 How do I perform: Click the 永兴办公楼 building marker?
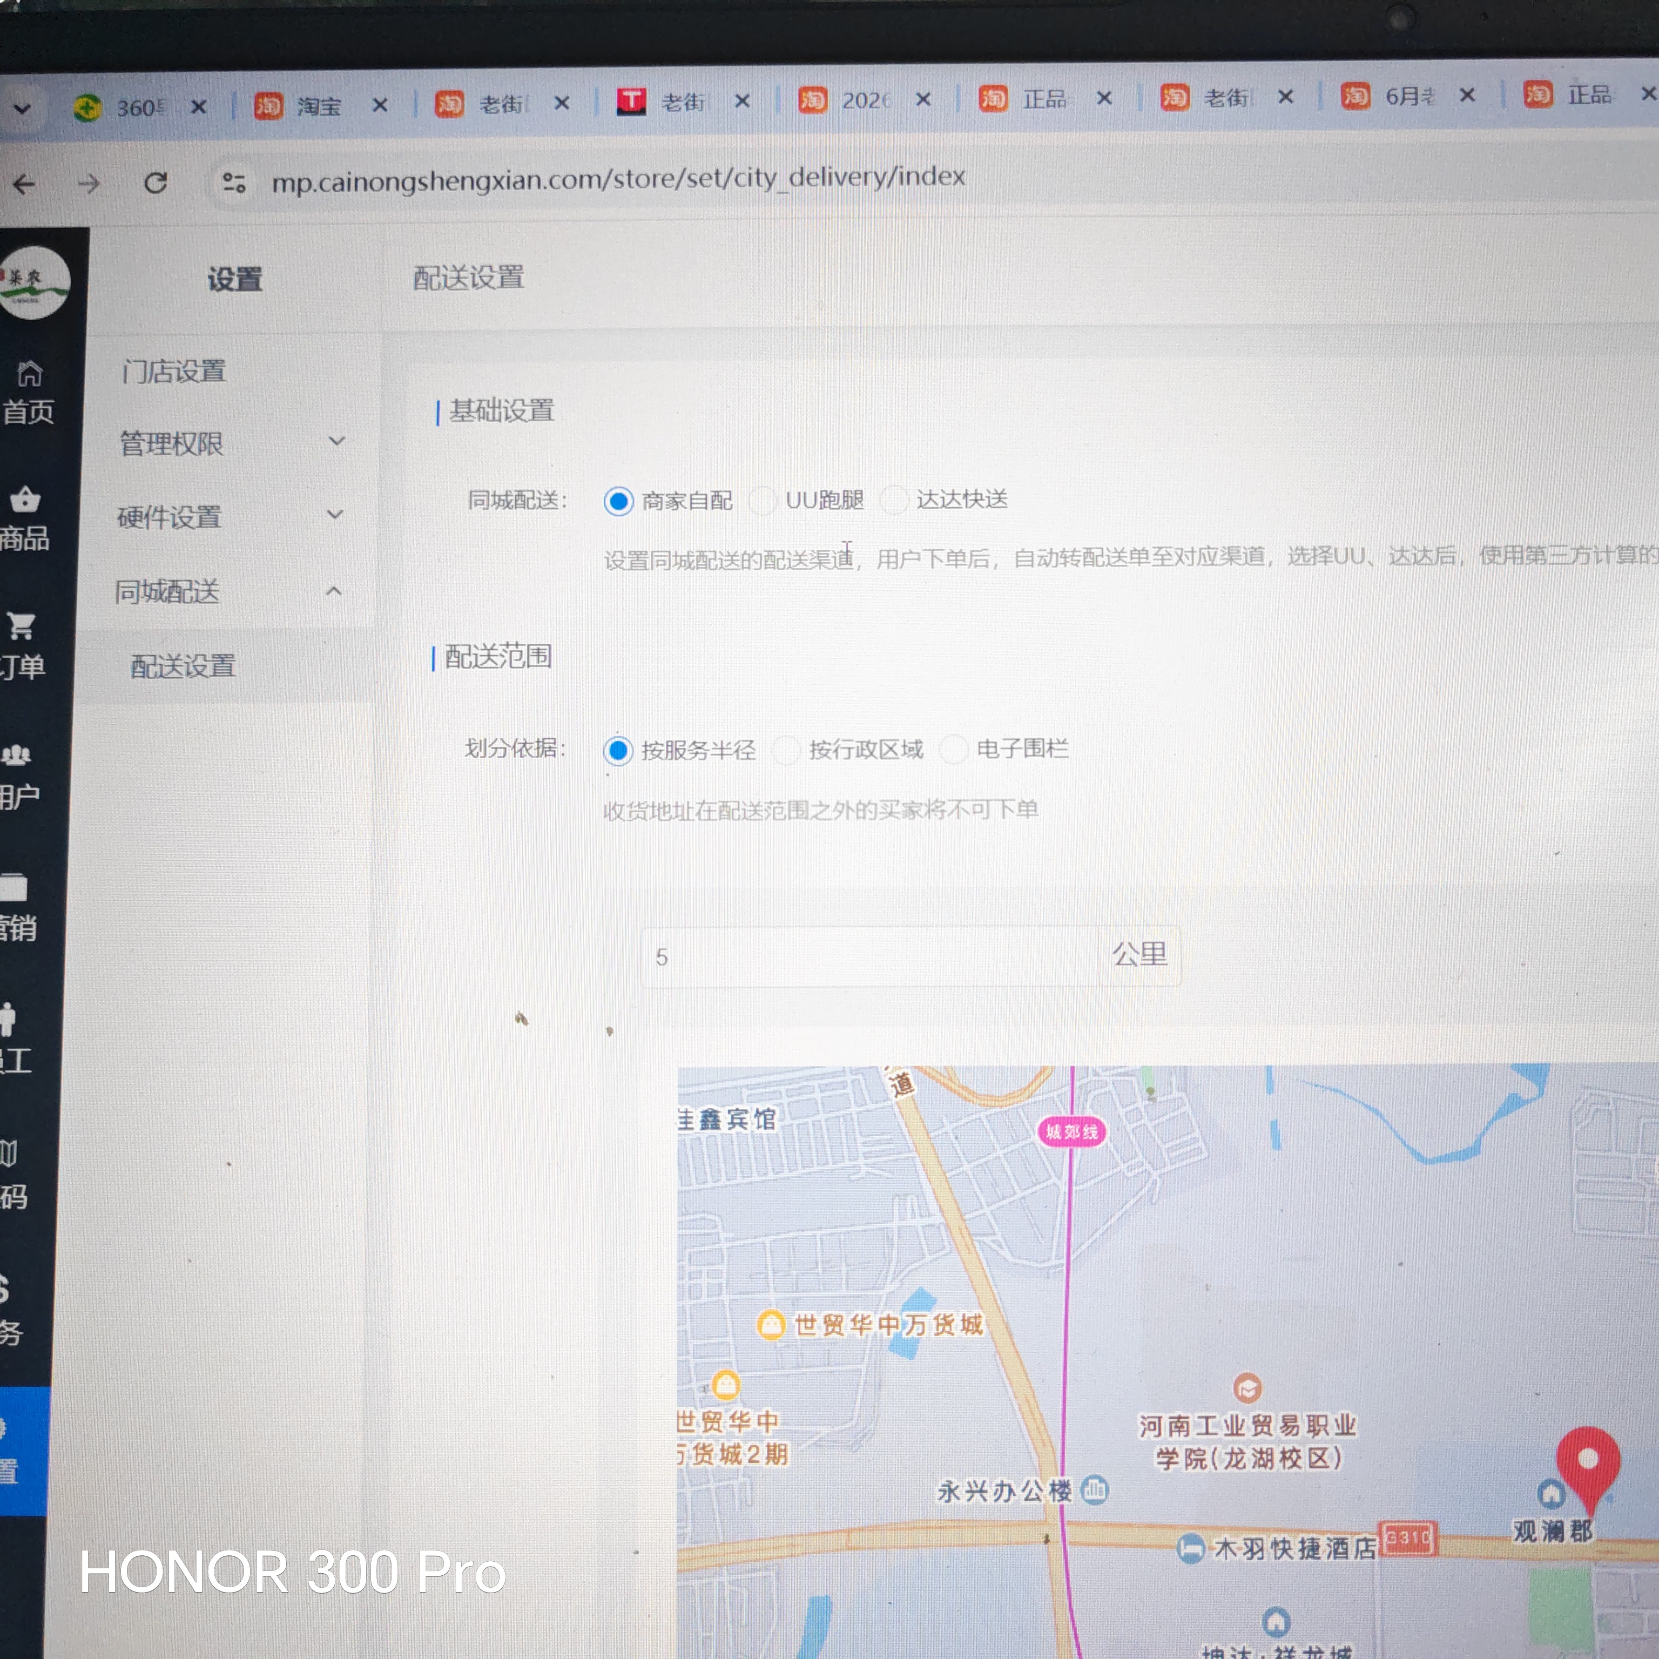[1095, 1490]
